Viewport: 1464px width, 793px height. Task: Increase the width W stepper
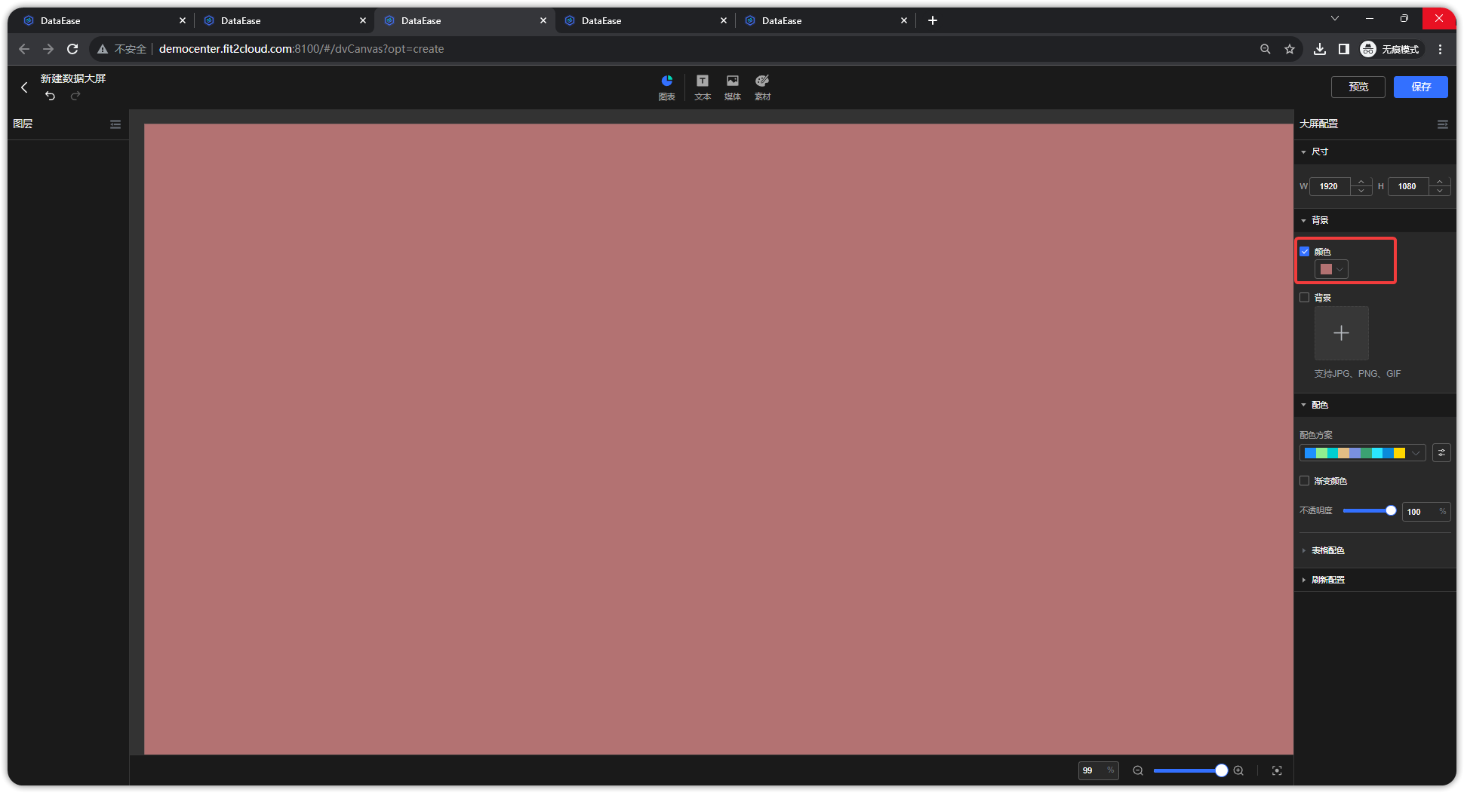click(x=1361, y=182)
